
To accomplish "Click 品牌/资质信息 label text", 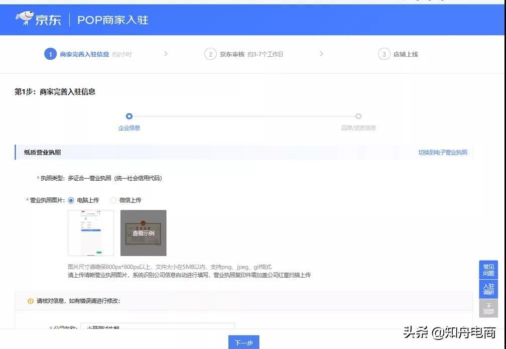I will (358, 128).
